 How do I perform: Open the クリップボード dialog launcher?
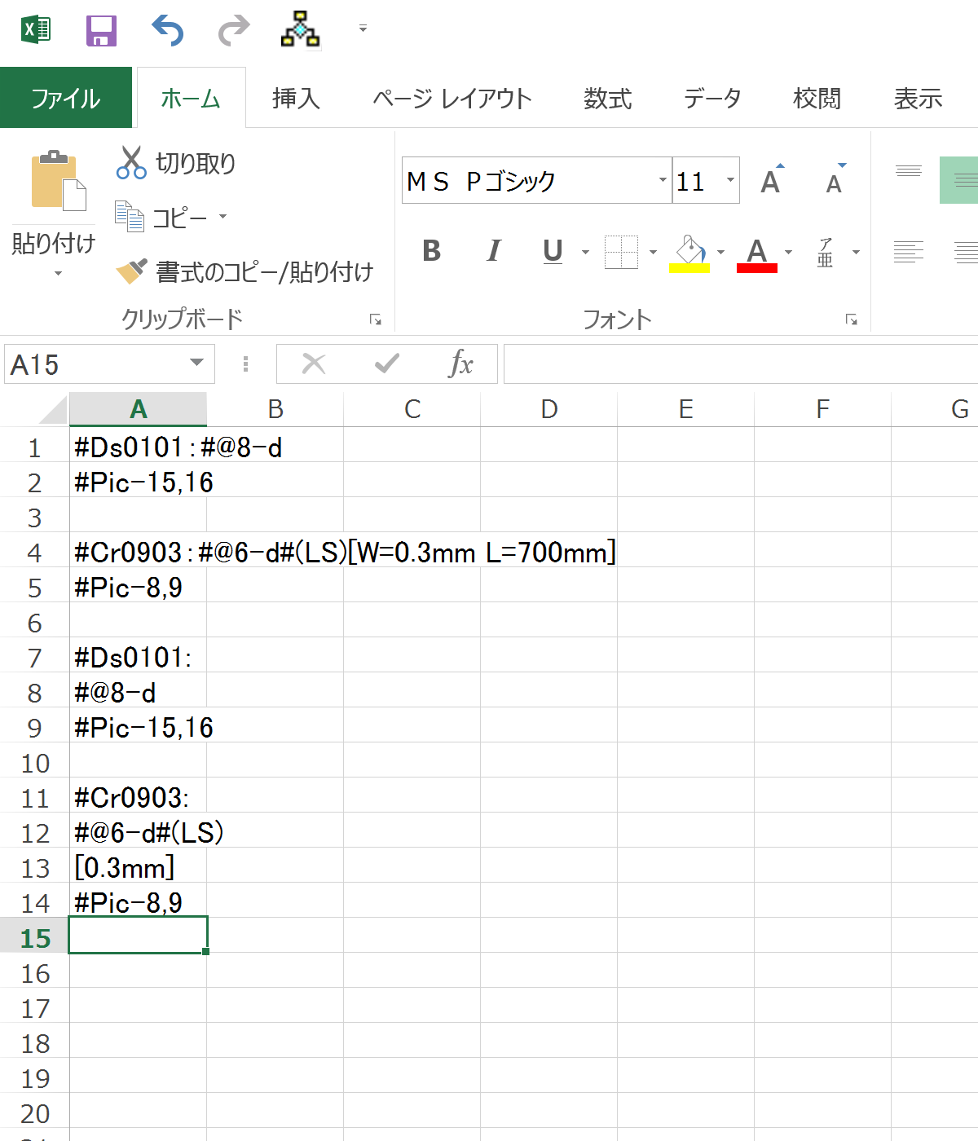coord(376,319)
